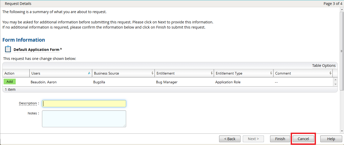Open the Table Options menu
Viewport: 344px width, 145px height.
(x=324, y=66)
